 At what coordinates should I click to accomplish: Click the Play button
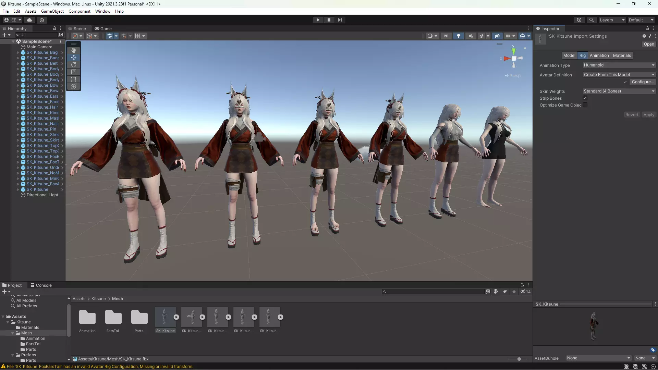click(x=318, y=20)
